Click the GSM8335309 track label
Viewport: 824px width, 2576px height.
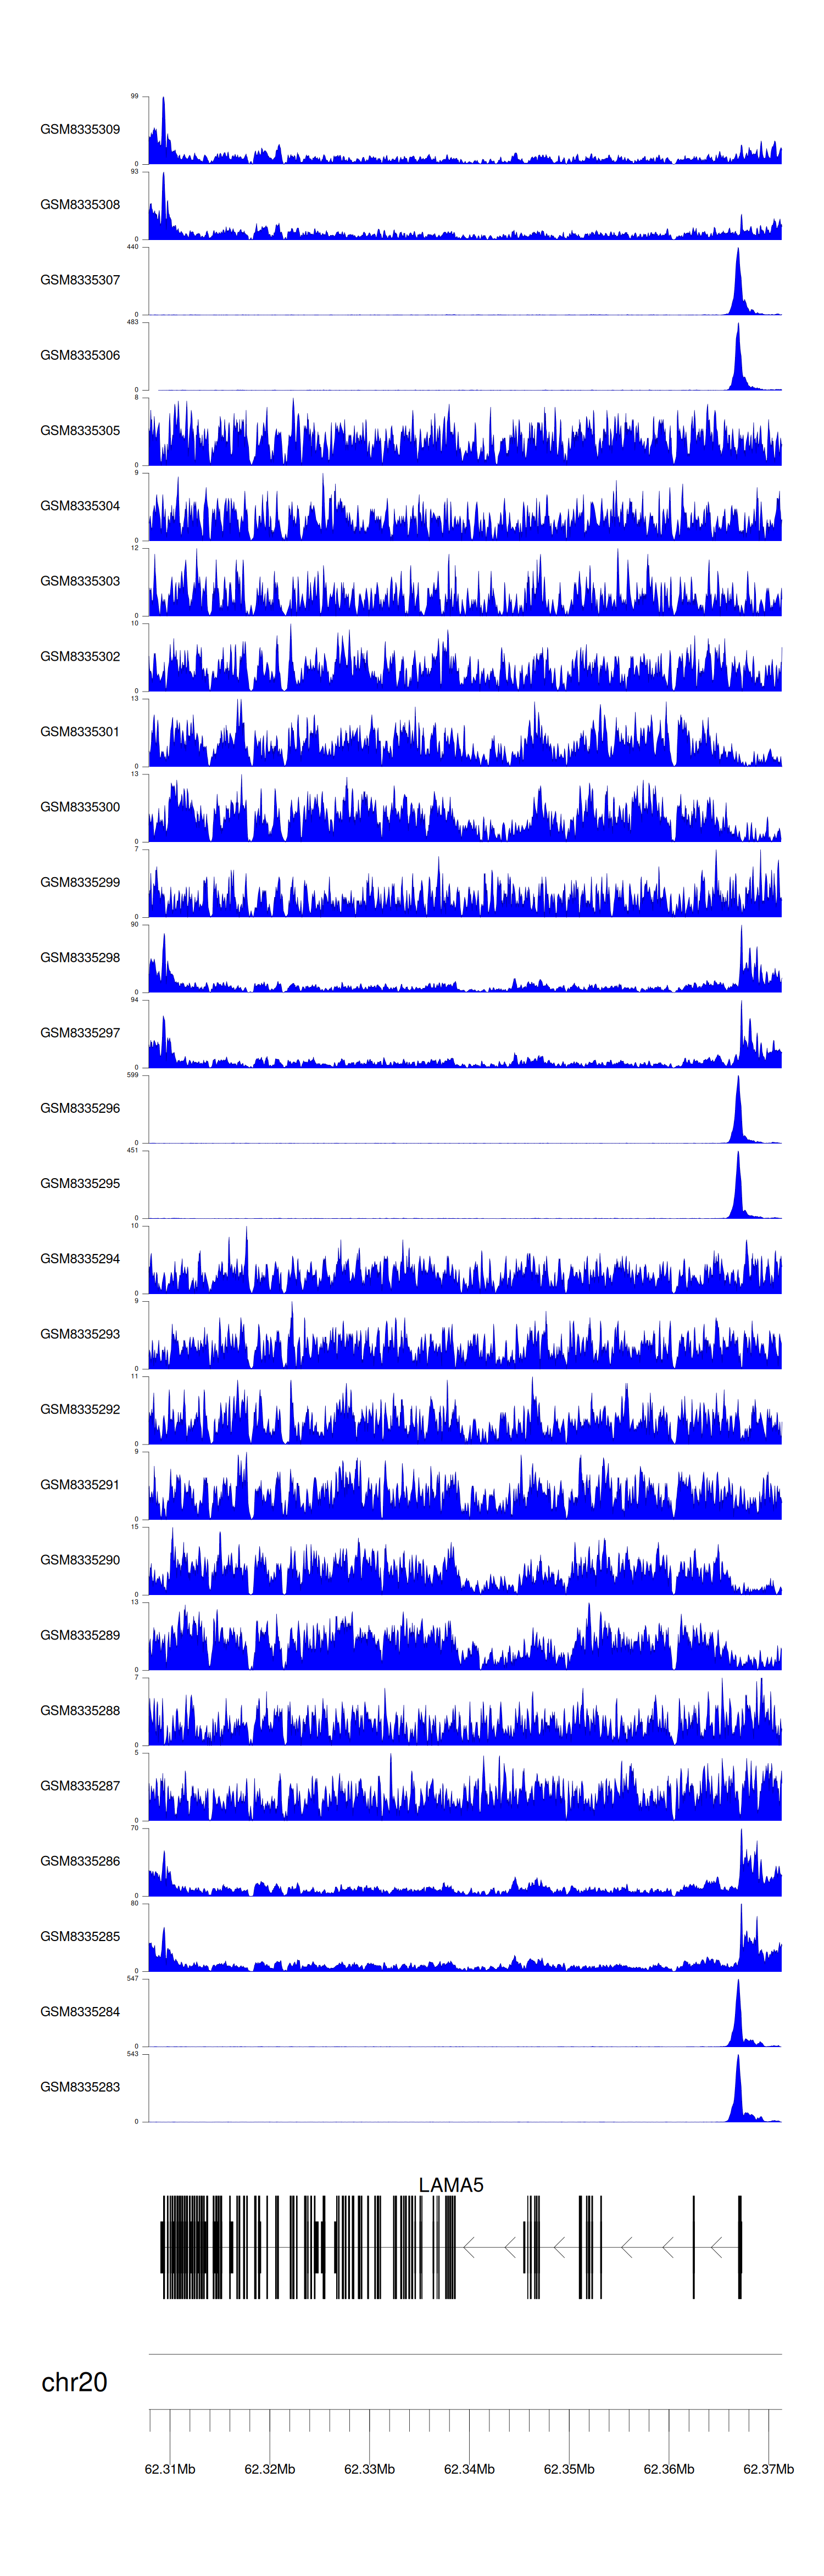(80, 129)
